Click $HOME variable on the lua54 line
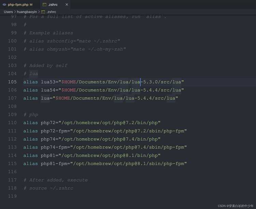Viewport: 256px width, 209px height. coord(69,90)
